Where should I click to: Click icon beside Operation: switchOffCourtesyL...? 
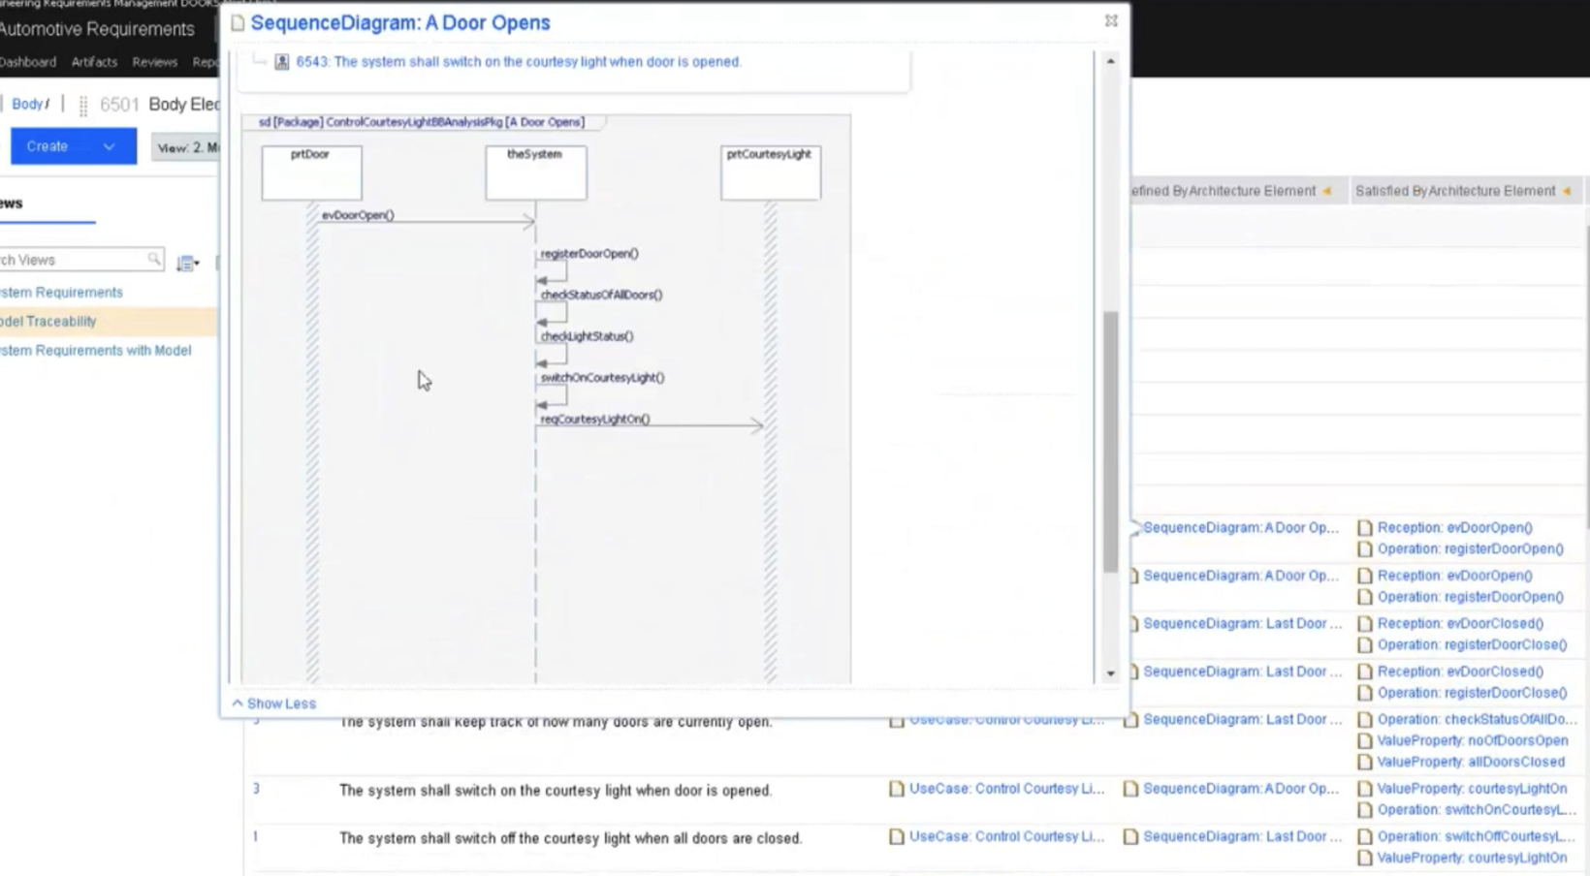pos(1365,836)
